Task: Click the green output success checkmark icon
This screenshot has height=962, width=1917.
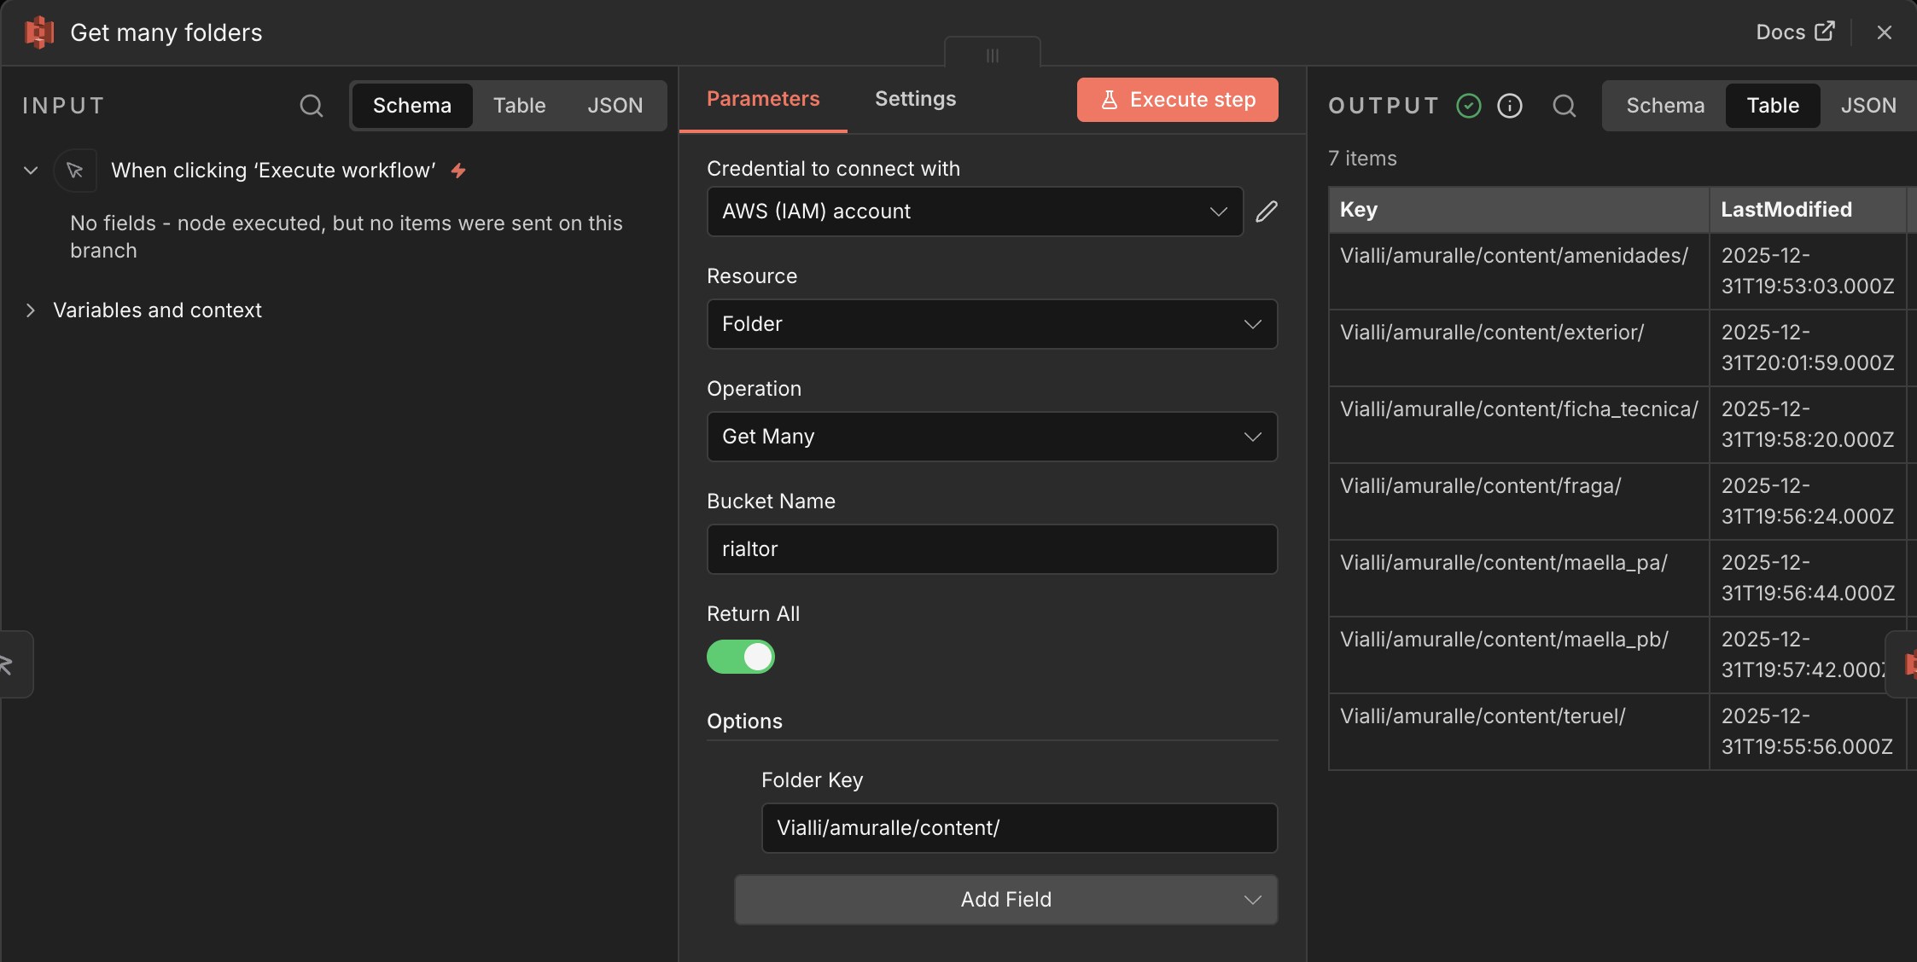Action: [1469, 106]
